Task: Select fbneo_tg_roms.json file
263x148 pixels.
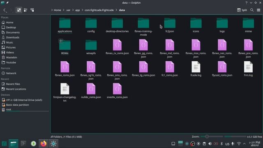Action: (x=143, y=69)
